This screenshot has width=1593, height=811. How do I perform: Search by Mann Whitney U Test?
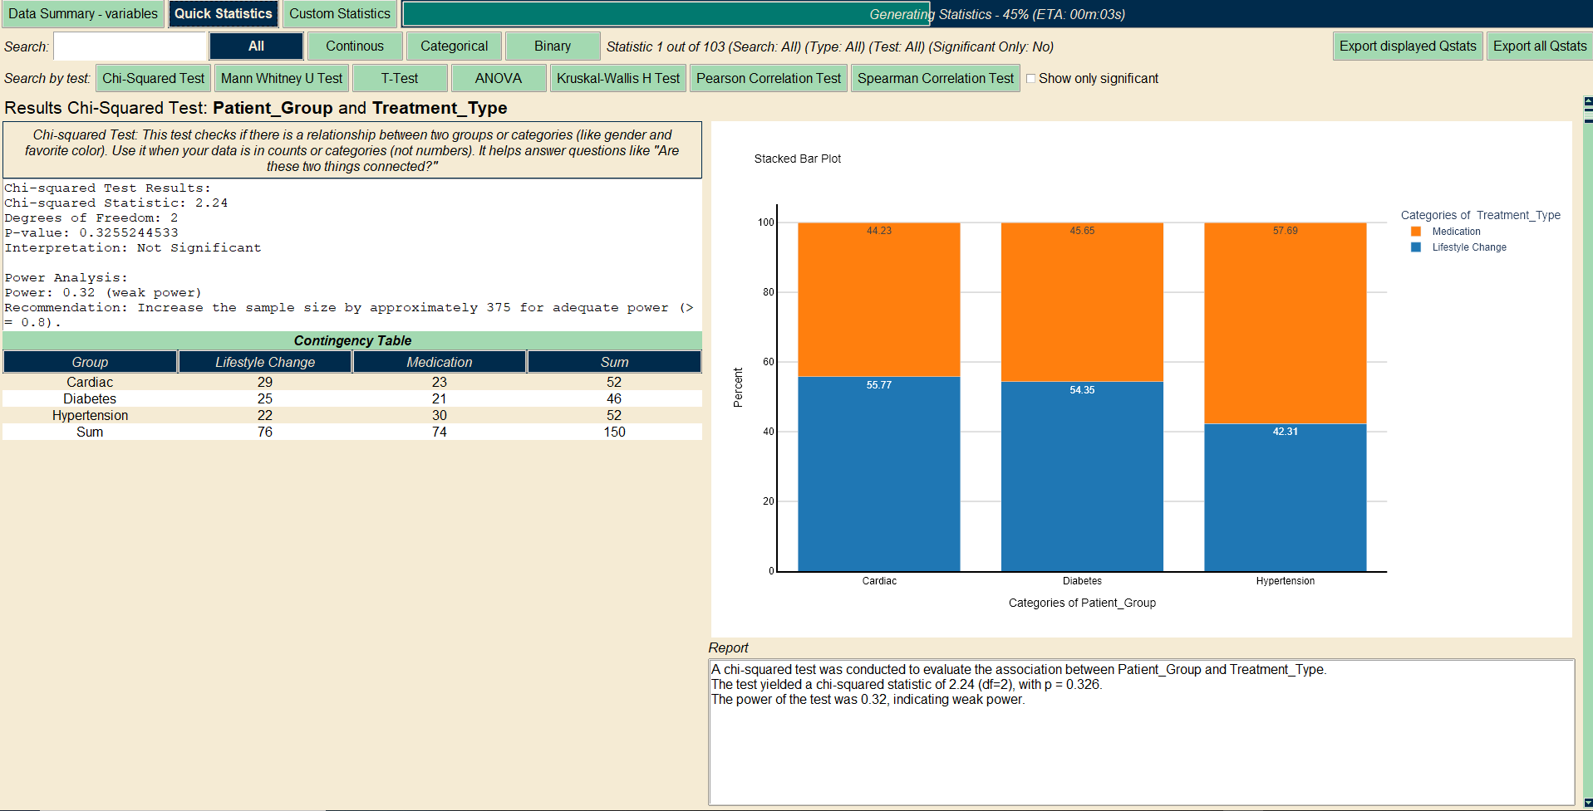tap(282, 79)
